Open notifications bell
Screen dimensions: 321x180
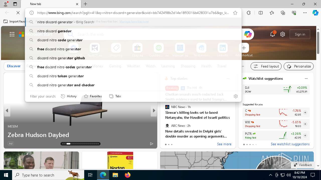click(273, 34)
